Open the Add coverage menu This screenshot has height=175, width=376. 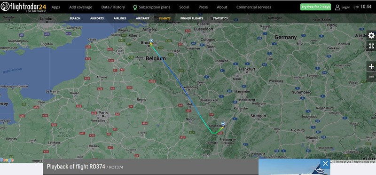(x=80, y=7)
